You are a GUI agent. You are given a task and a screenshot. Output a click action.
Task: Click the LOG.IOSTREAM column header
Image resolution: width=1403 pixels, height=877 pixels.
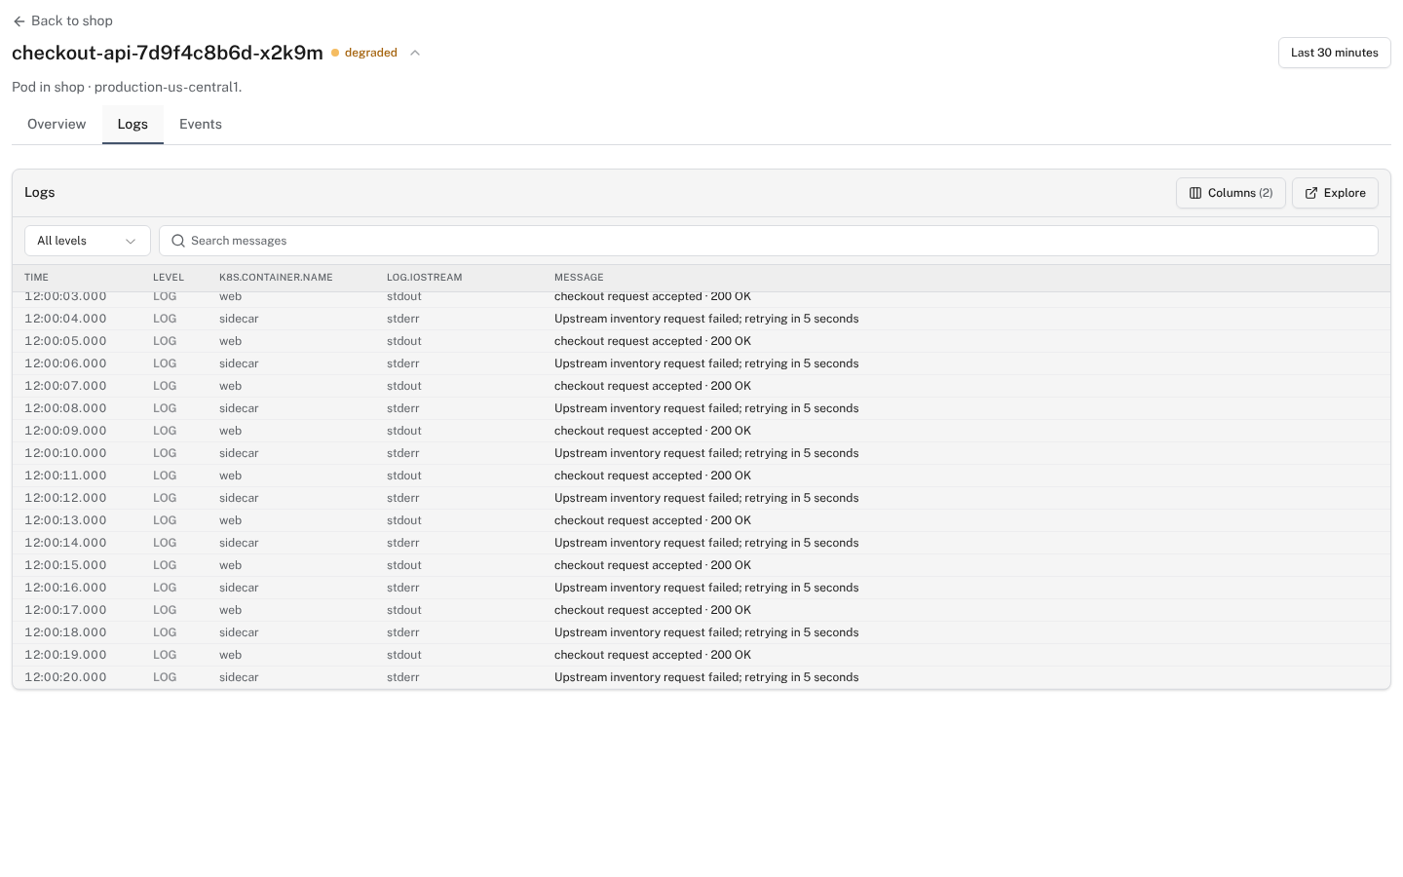[x=425, y=278]
